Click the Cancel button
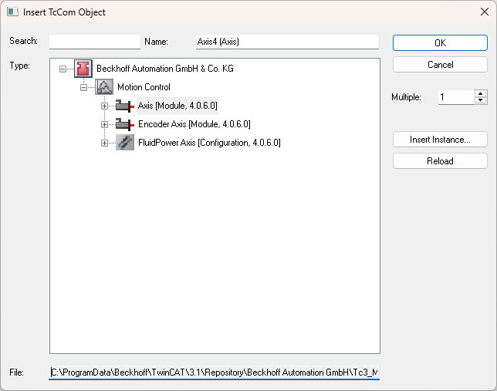The width and height of the screenshot is (497, 391). point(440,65)
